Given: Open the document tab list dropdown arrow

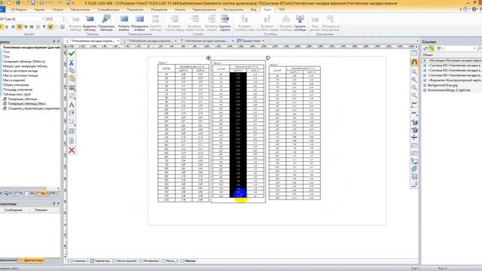Looking at the screenshot, I should tap(417, 41).
